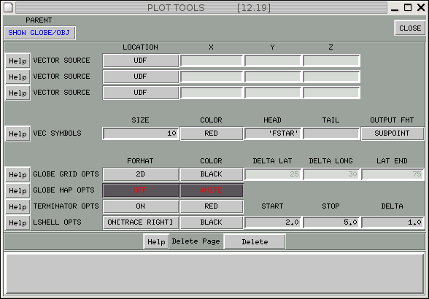Select Z field of third vector source
The image size is (429, 299).
point(331,93)
